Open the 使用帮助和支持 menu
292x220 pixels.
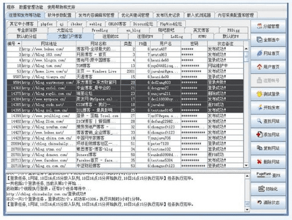click(x=61, y=7)
